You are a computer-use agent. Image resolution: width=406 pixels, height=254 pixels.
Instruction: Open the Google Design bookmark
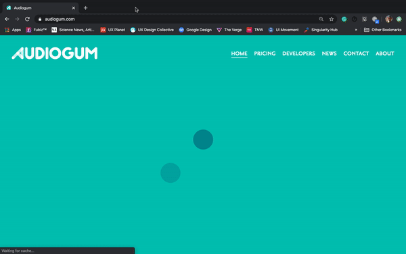pyautogui.click(x=196, y=30)
